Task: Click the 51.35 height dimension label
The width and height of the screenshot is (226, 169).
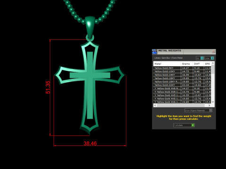Action: click(48, 87)
